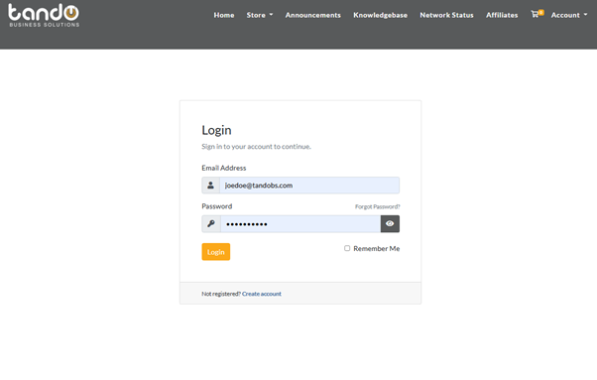The height and width of the screenshot is (380, 597).
Task: Open the shopping cart icon
Action: (537, 14)
